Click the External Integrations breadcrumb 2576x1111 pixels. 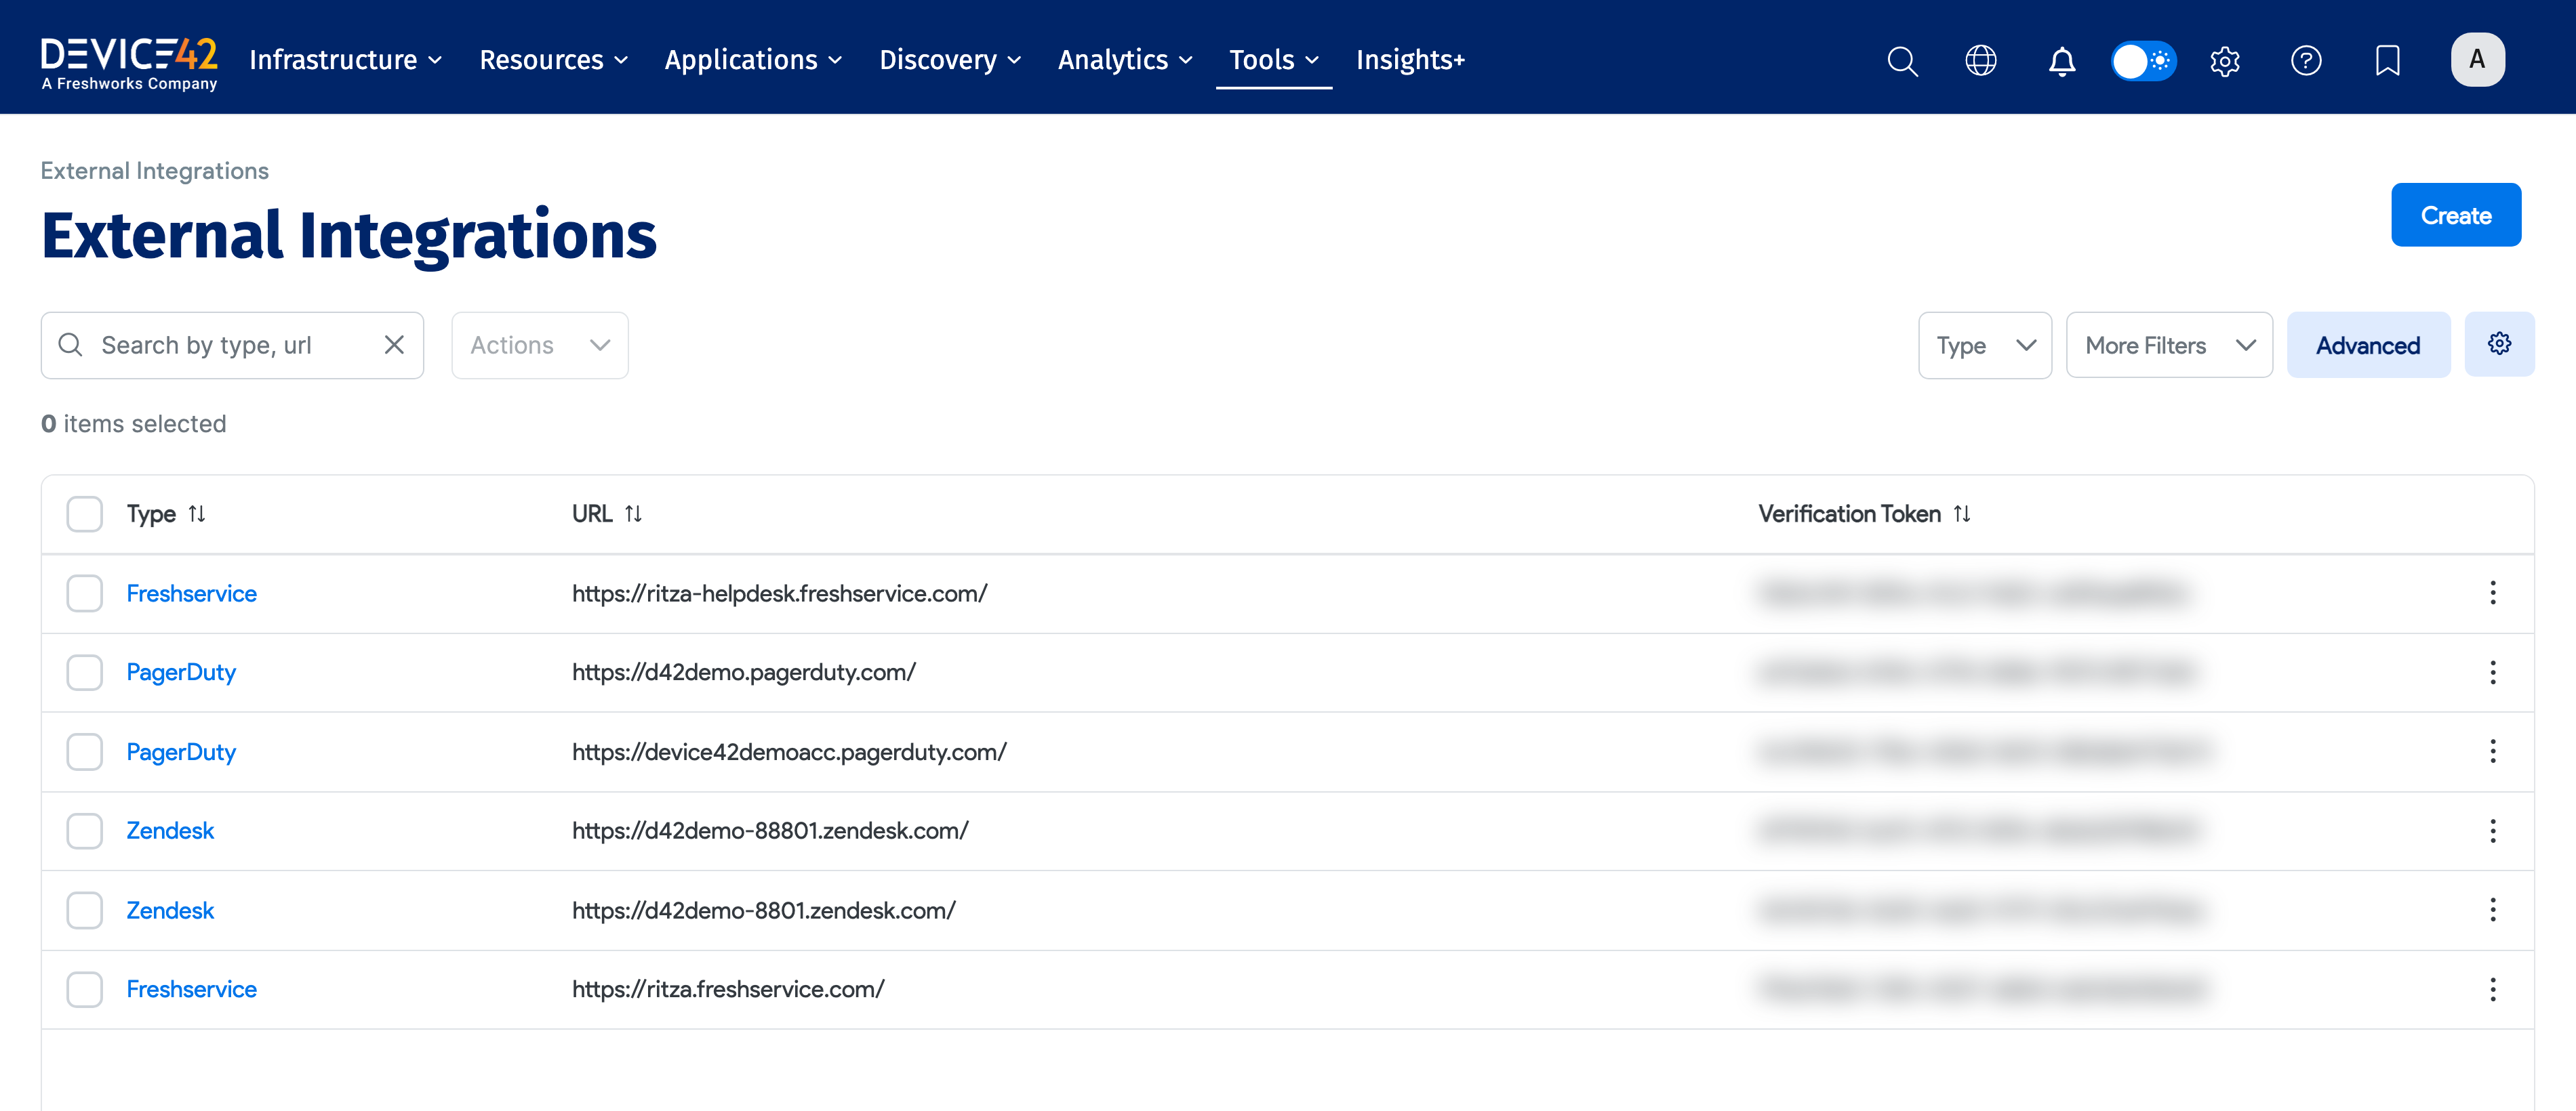pyautogui.click(x=154, y=171)
